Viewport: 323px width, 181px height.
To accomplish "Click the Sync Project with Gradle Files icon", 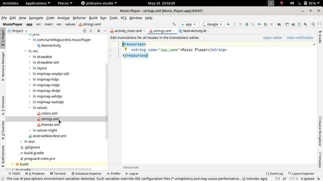I will pos(293,24).
